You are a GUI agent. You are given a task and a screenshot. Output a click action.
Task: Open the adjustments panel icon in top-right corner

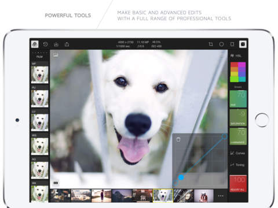pyautogui.click(x=243, y=44)
